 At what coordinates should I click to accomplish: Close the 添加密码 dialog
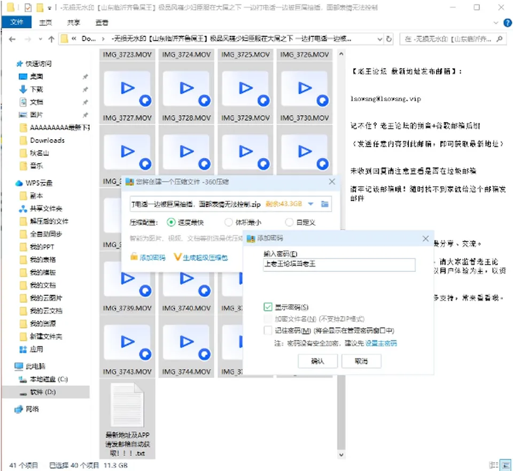[425, 239]
